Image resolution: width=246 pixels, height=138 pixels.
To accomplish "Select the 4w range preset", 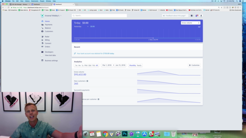I will (x=80, y=66).
